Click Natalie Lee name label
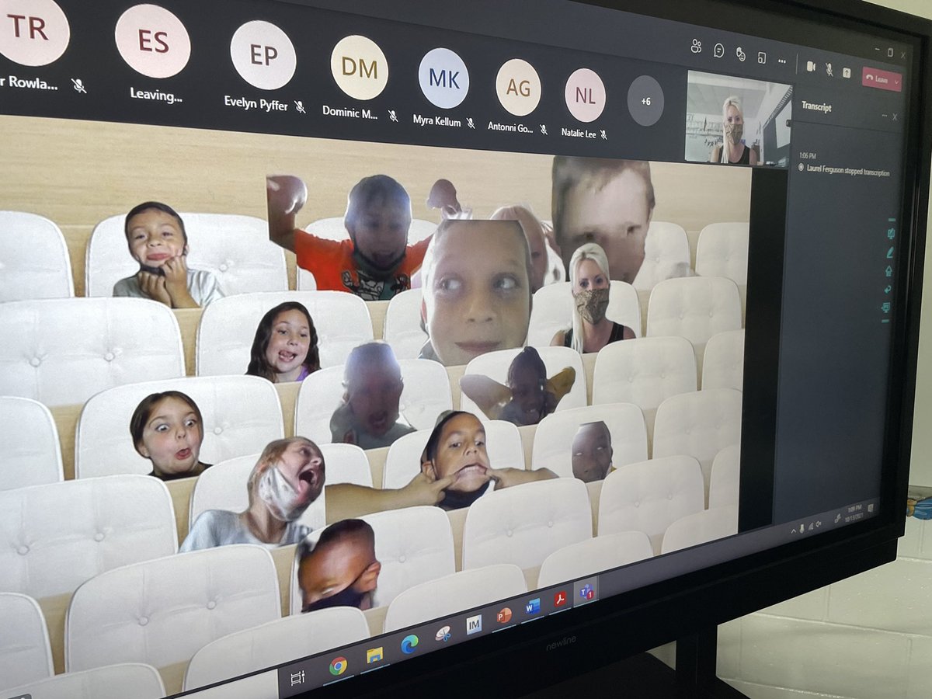The width and height of the screenshot is (932, 699). pos(579,133)
